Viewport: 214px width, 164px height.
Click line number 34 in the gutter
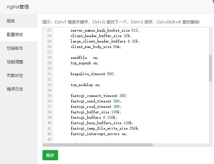point(49,91)
